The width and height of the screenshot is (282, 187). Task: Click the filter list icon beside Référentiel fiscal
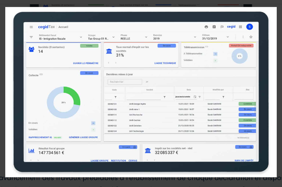coord(31,37)
